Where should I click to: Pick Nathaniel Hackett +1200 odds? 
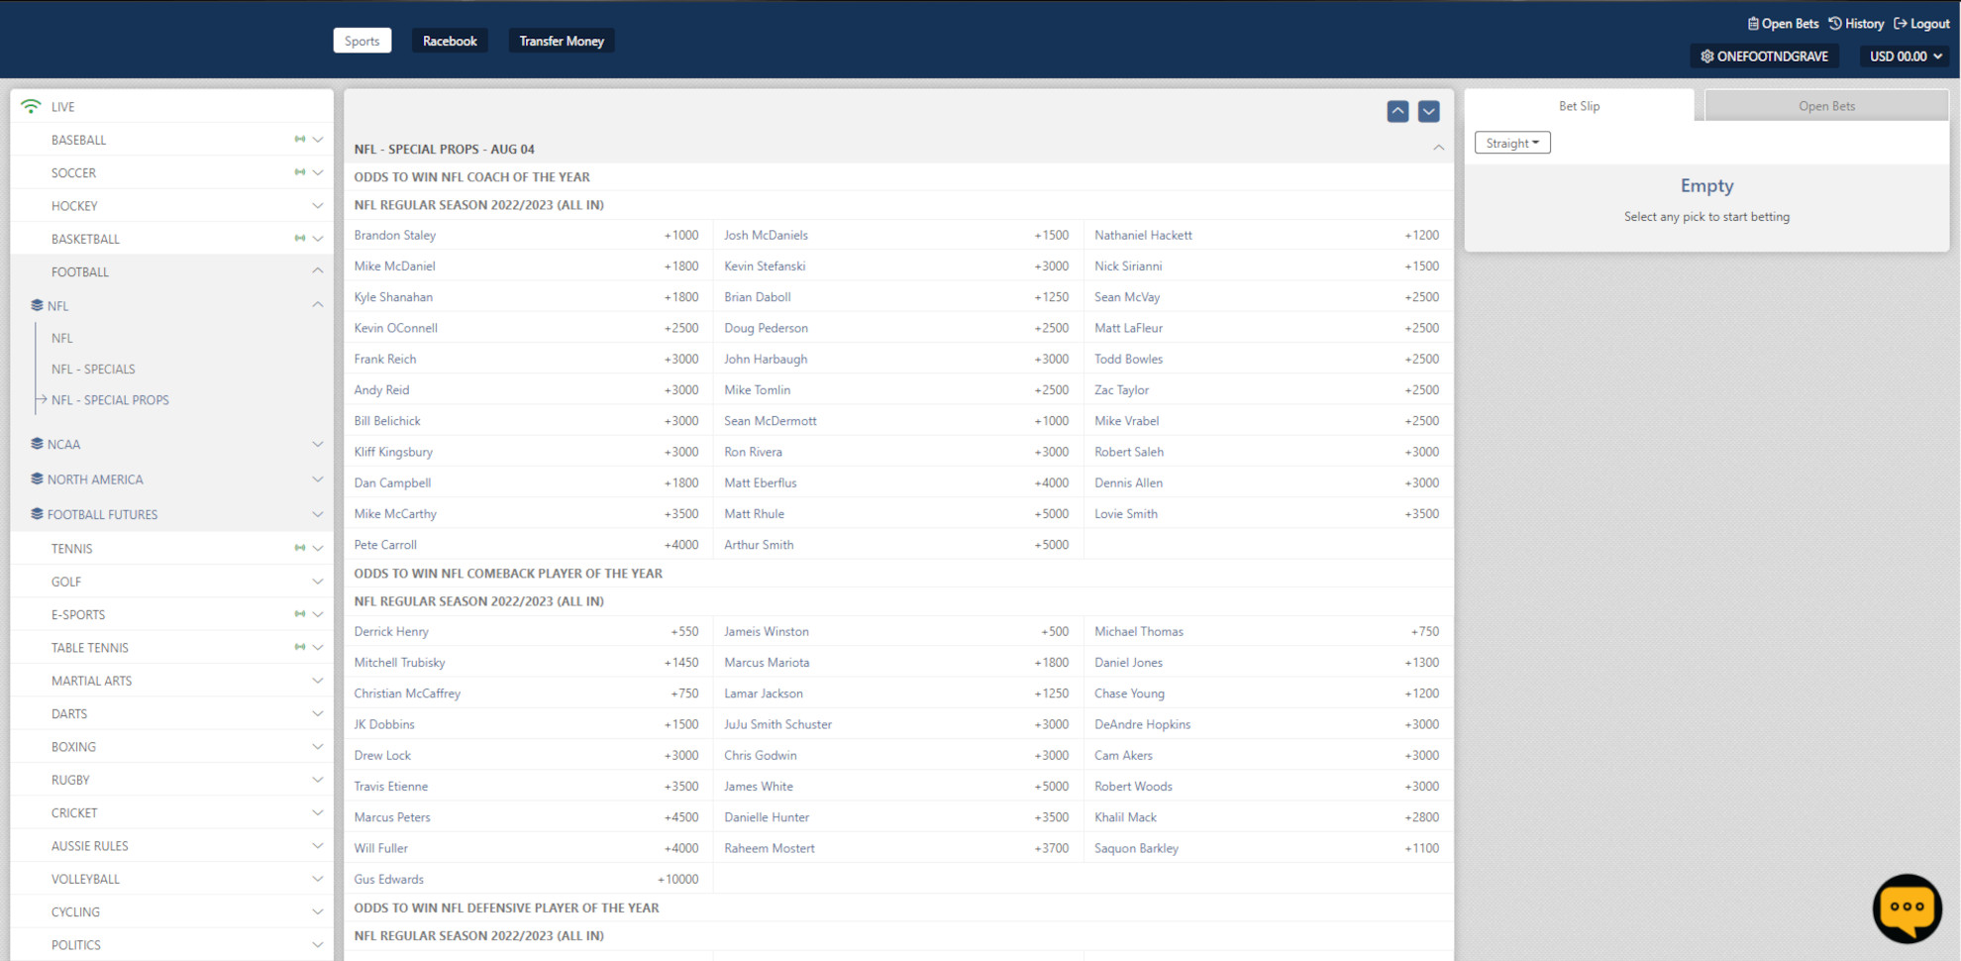click(x=1267, y=235)
